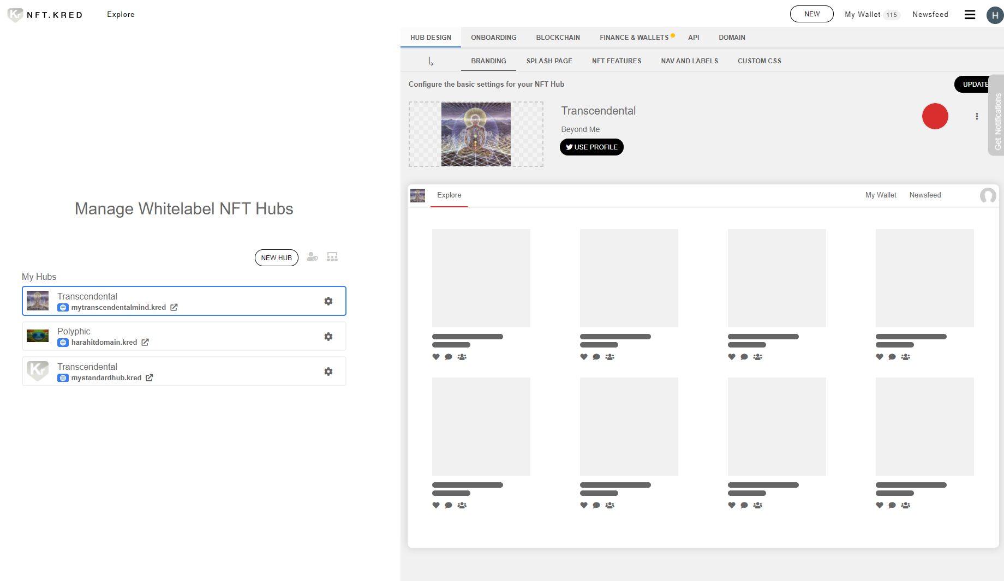Click the Transcendental hub thumbnail

38,301
